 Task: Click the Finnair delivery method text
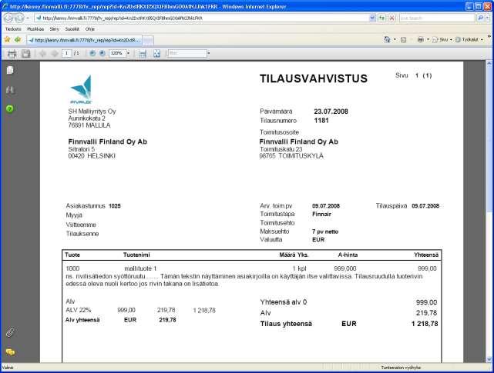pyautogui.click(x=321, y=214)
